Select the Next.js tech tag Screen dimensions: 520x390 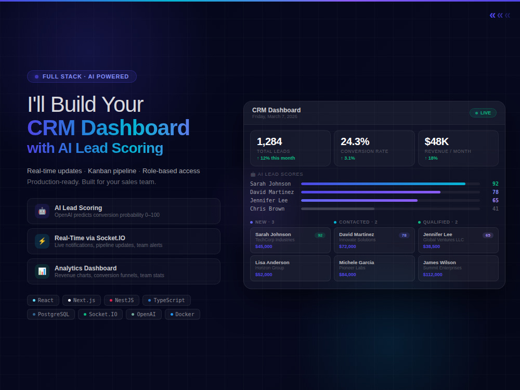coord(82,300)
